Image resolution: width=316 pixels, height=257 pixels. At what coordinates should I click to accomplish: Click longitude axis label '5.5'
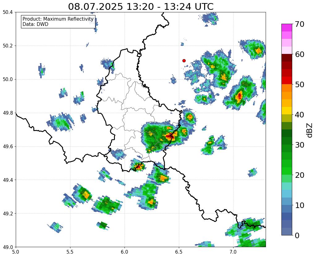pyautogui.click(x=70, y=252)
